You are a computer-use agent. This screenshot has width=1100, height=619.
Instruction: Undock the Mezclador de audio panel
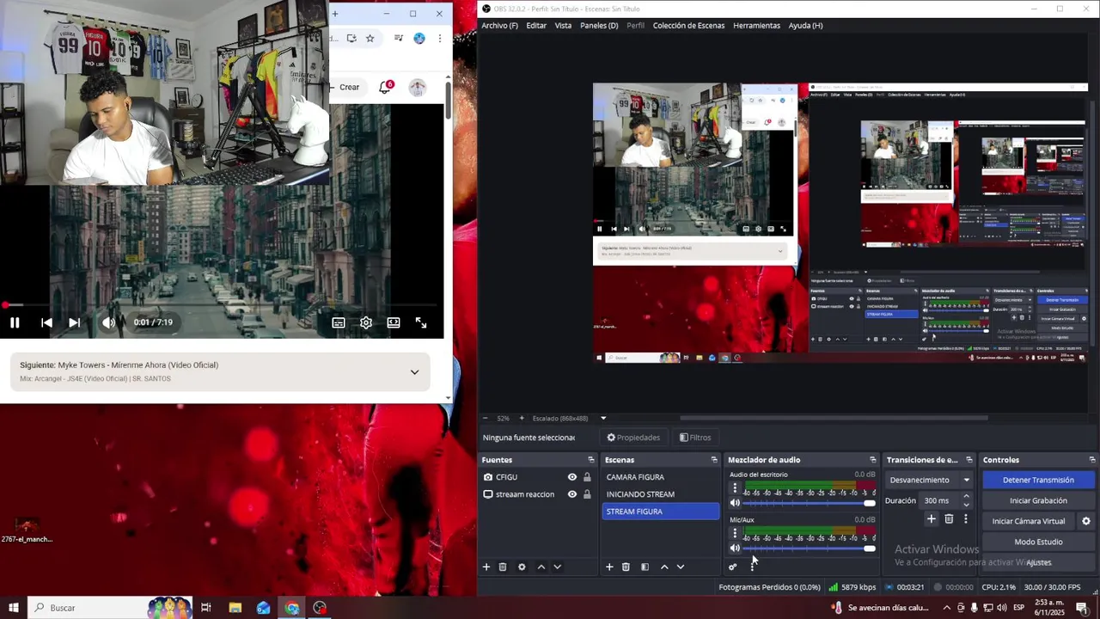pyautogui.click(x=872, y=460)
